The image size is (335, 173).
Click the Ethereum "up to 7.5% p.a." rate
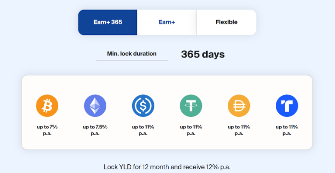[x=95, y=130]
